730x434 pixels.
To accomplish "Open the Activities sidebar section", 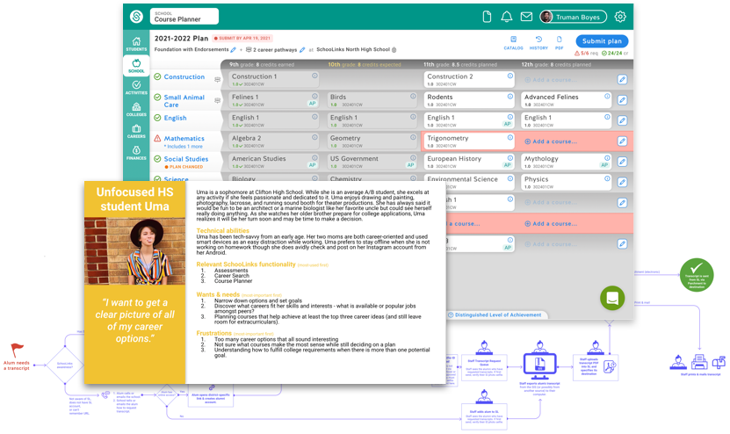I will 136,87.
